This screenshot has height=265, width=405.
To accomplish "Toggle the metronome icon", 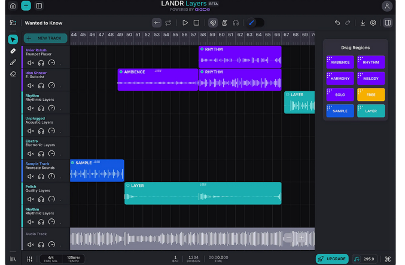I will tap(224, 23).
